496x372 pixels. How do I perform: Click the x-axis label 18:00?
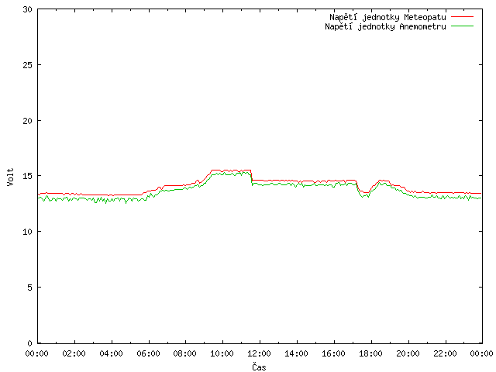click(x=370, y=353)
